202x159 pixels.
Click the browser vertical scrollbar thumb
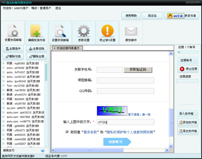pos(171,123)
